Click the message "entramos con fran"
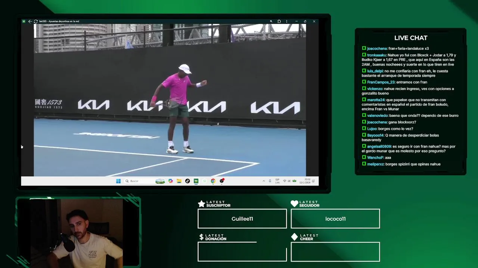 412,82
